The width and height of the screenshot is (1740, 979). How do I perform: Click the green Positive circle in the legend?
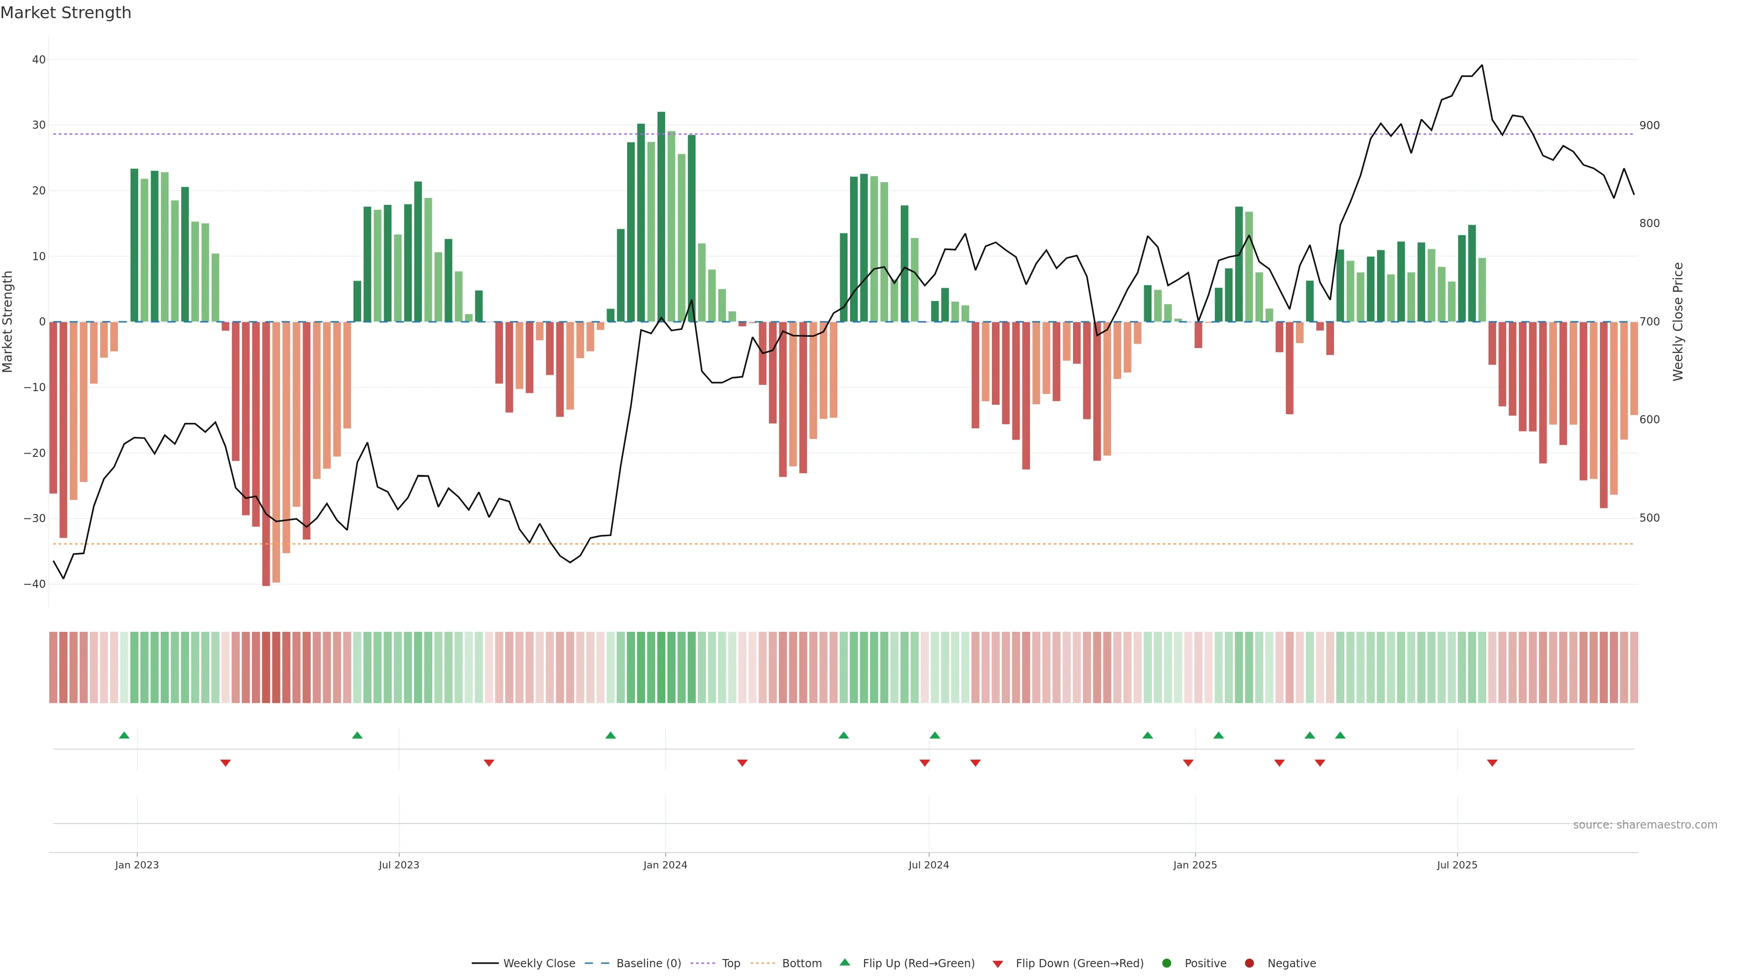click(x=1166, y=964)
